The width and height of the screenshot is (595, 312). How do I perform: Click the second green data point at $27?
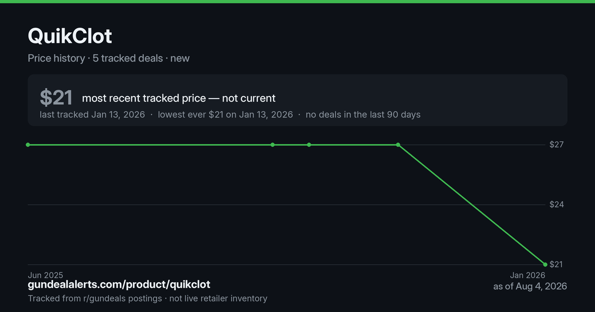pyautogui.click(x=273, y=145)
